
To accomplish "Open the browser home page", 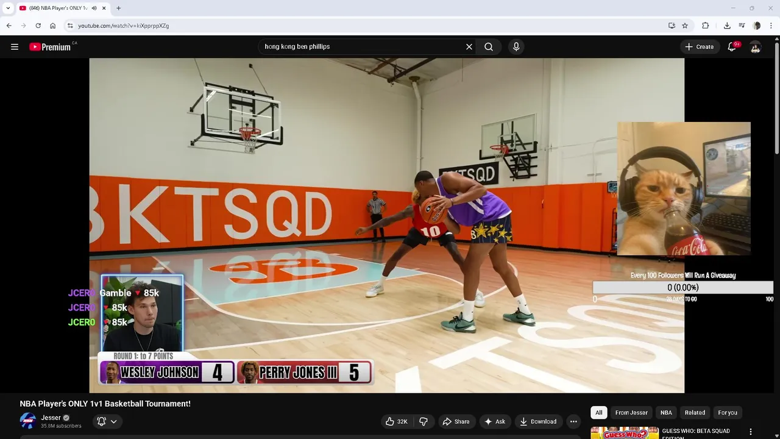I will (x=52, y=26).
